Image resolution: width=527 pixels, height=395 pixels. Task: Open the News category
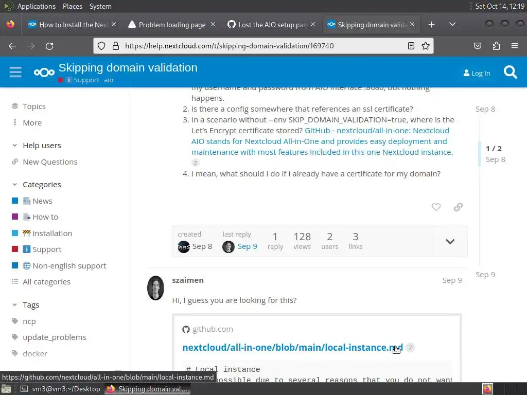[x=42, y=201]
